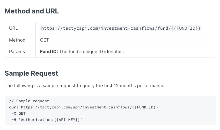Click the sample request intro paragraph
This screenshot has height=130, width=220.
[84, 86]
